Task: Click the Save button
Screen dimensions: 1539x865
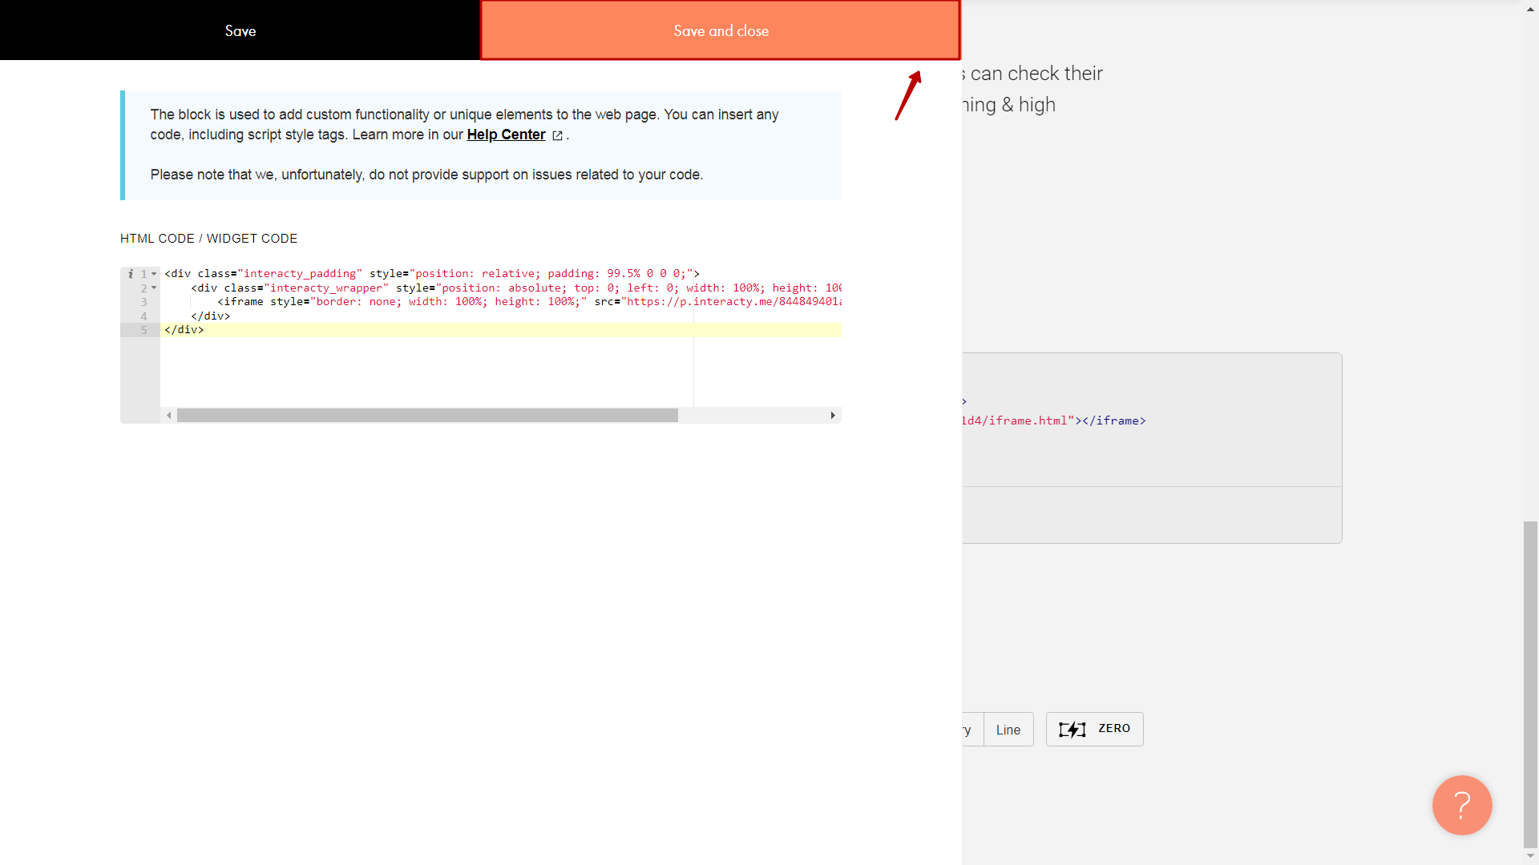Action: [x=240, y=30]
